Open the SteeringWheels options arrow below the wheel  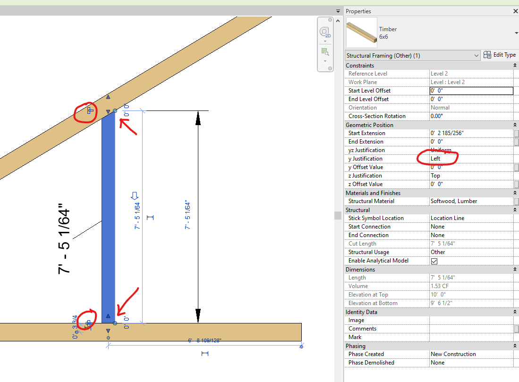pos(325,42)
